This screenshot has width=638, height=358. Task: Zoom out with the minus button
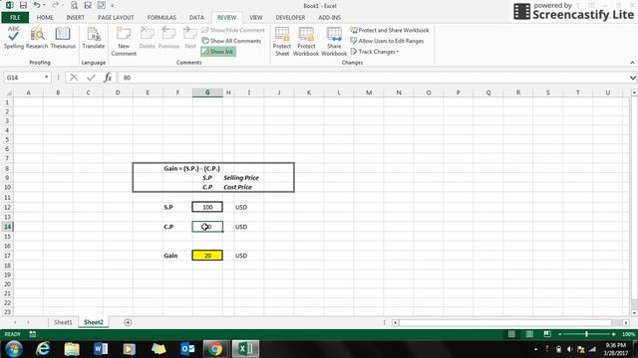[x=560, y=334]
